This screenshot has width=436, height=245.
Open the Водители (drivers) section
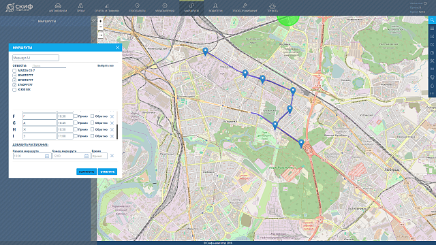point(215,7)
